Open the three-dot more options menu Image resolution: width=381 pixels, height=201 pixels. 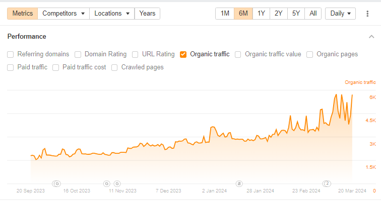point(367,14)
